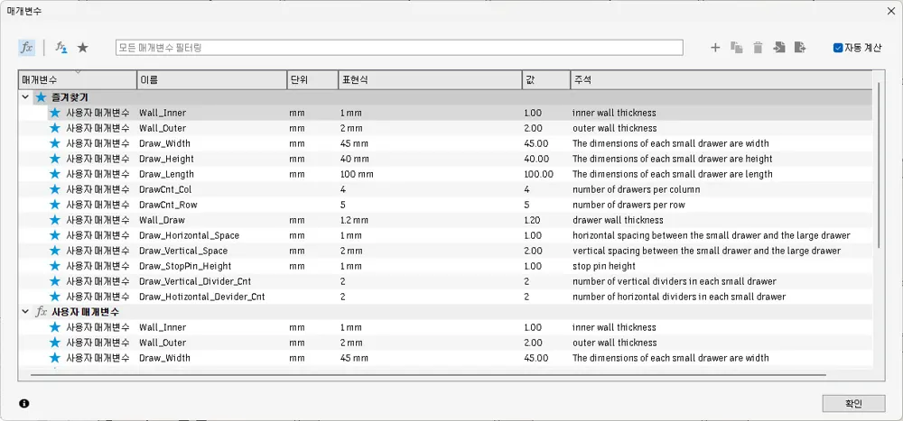Click the trash delete parameter icon
The image size is (903, 421).
[758, 48]
